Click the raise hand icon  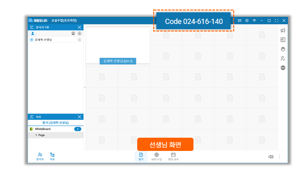point(283,49)
